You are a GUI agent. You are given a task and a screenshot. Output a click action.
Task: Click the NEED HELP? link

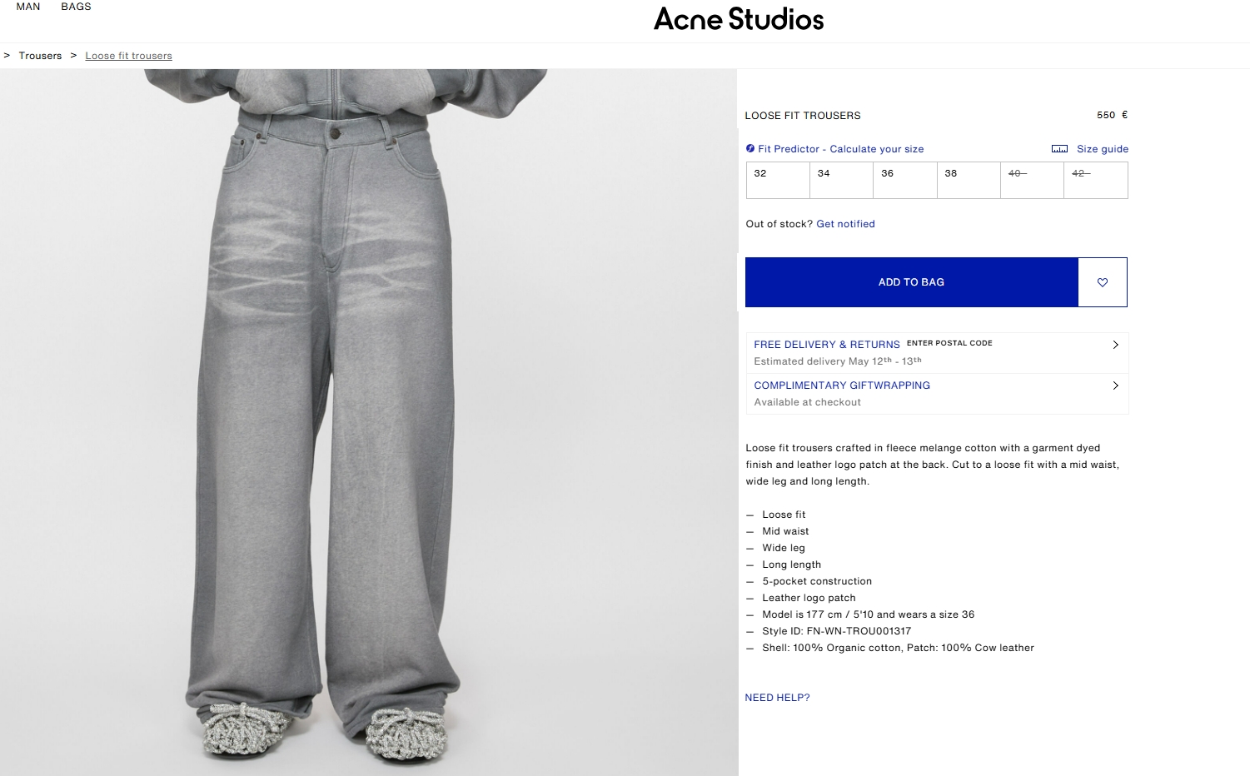777,698
